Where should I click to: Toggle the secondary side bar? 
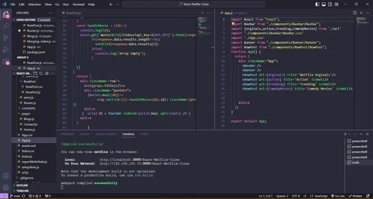click(330, 4)
